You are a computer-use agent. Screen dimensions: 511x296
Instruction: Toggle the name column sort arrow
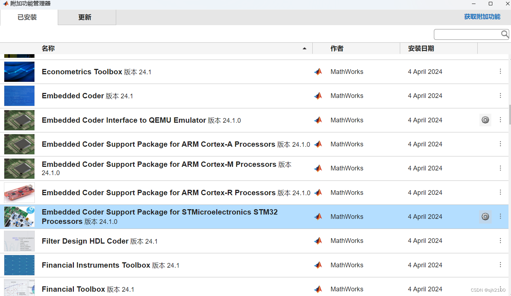(x=304, y=48)
